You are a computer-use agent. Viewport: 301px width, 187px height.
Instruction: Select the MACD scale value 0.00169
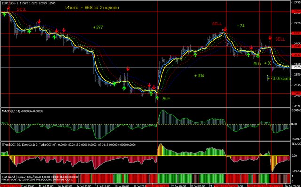pos(296,110)
